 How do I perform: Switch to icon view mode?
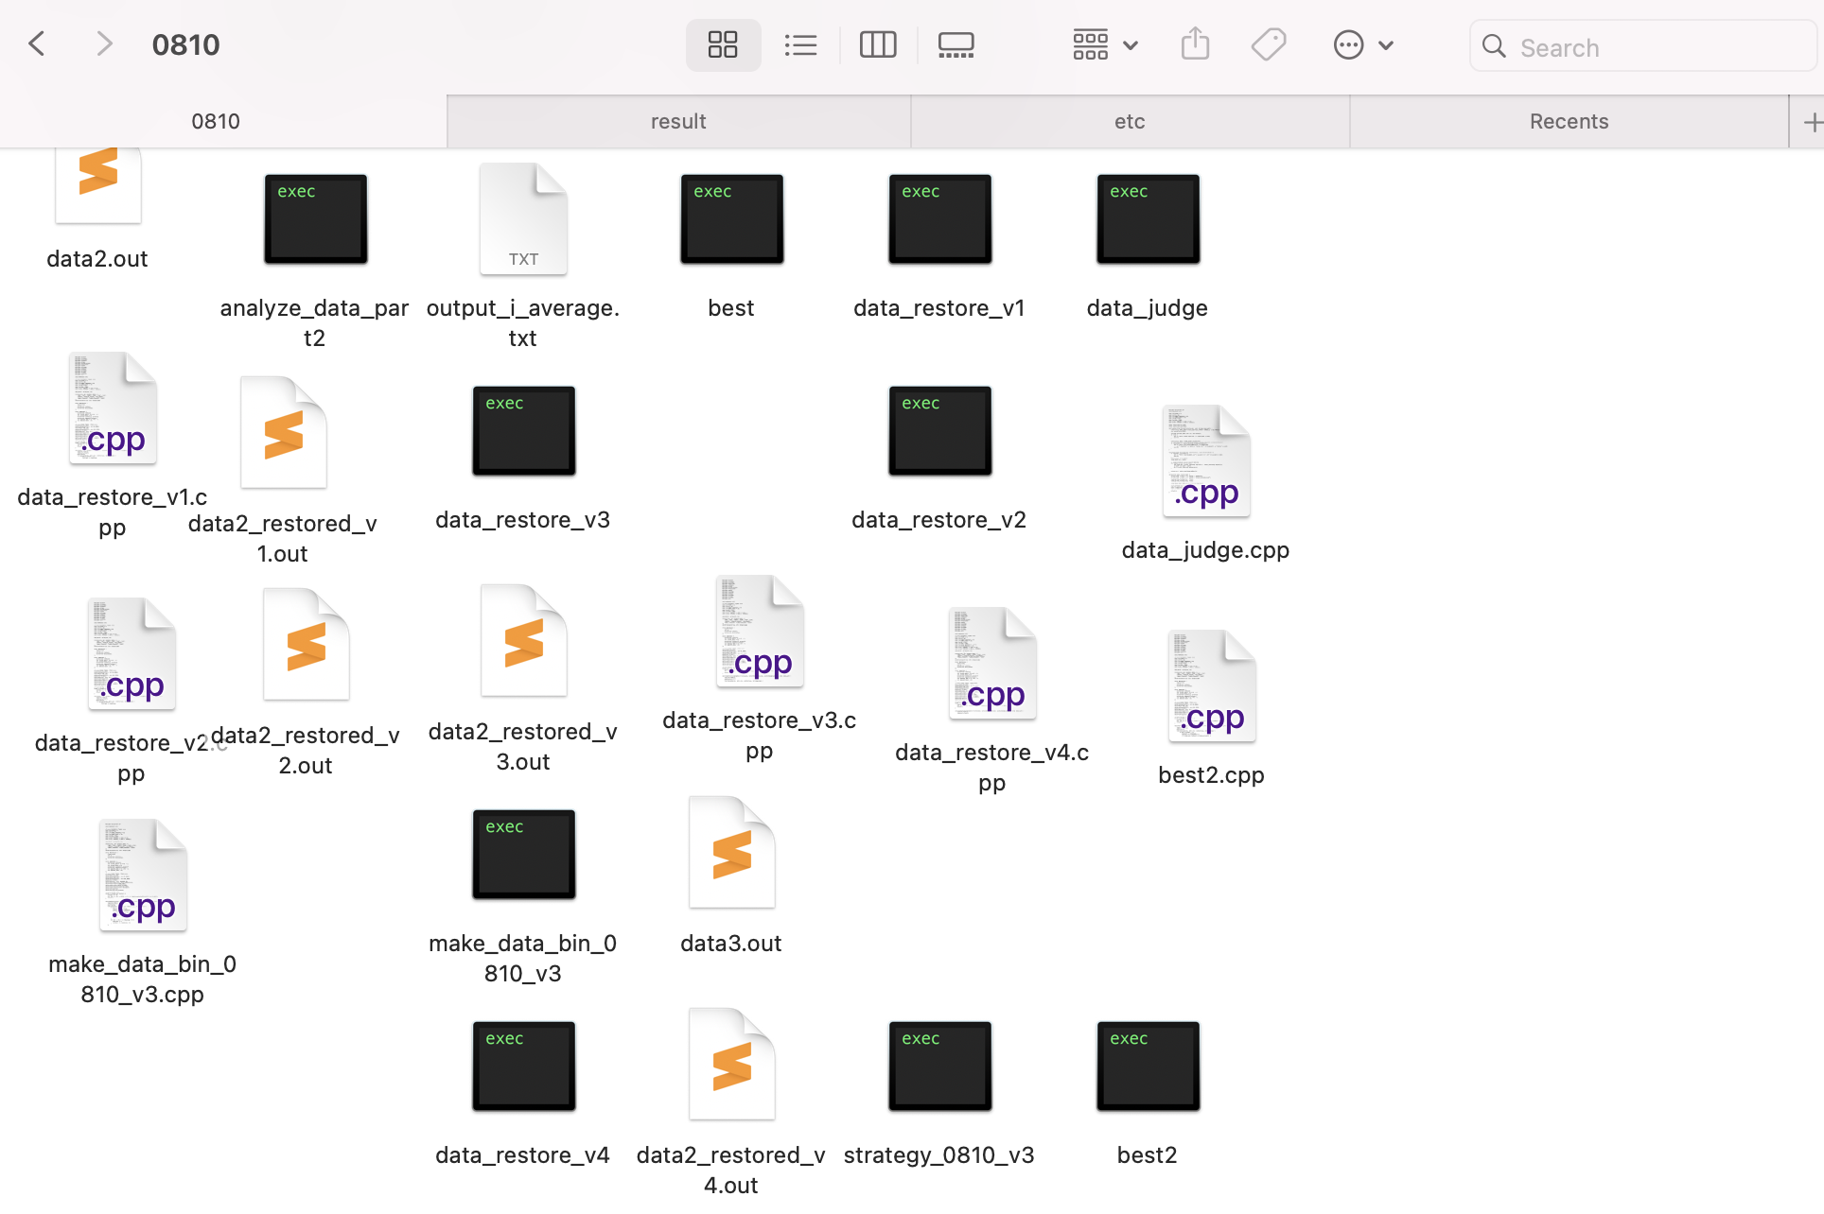[x=723, y=45]
